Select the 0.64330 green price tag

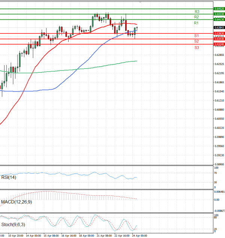coord(219,14)
